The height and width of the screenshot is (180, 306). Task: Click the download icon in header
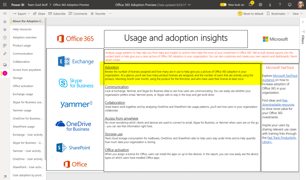click(x=270, y=5)
